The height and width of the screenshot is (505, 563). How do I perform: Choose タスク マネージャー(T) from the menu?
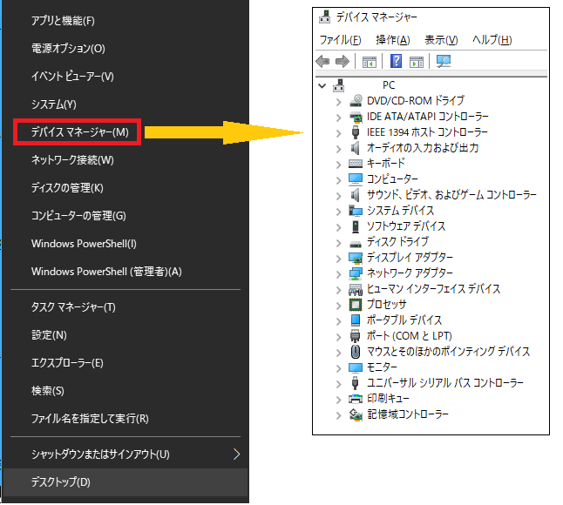[73, 306]
